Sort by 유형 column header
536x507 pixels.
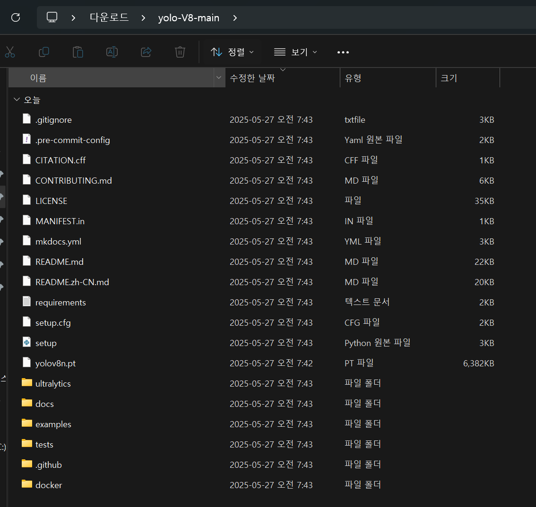tap(388, 78)
